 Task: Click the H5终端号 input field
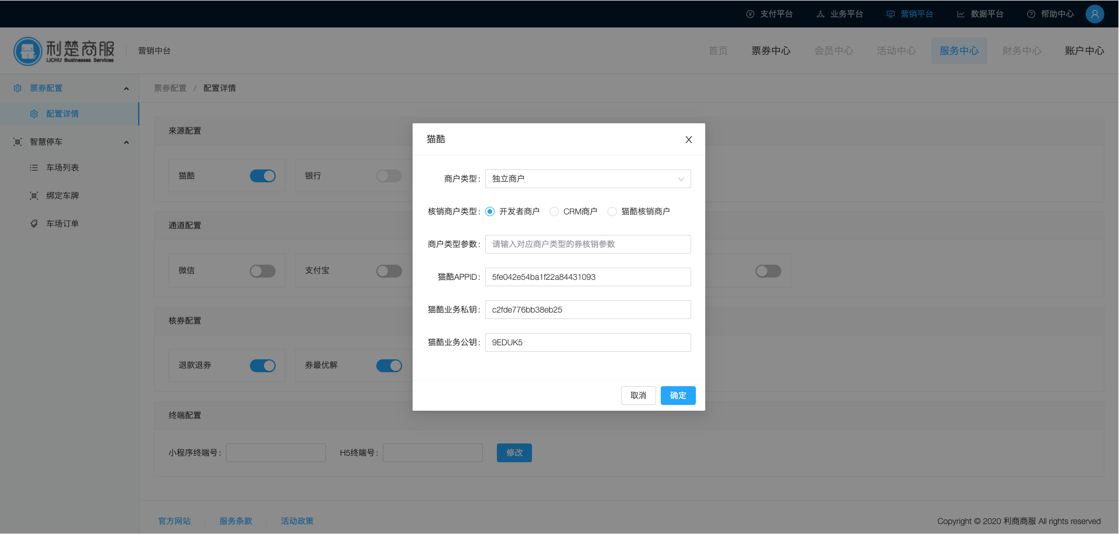(x=433, y=453)
